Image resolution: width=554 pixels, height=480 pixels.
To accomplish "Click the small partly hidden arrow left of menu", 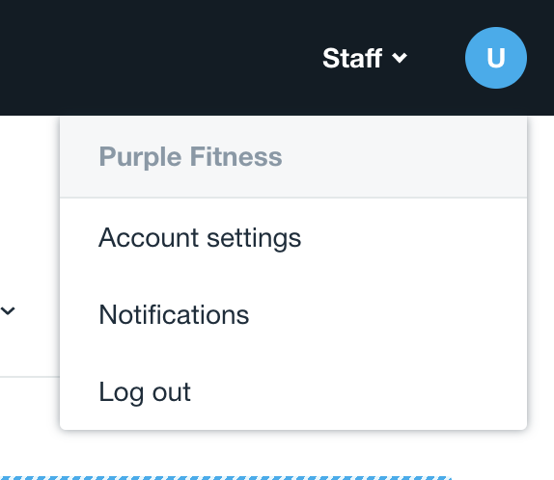I will click(x=8, y=311).
